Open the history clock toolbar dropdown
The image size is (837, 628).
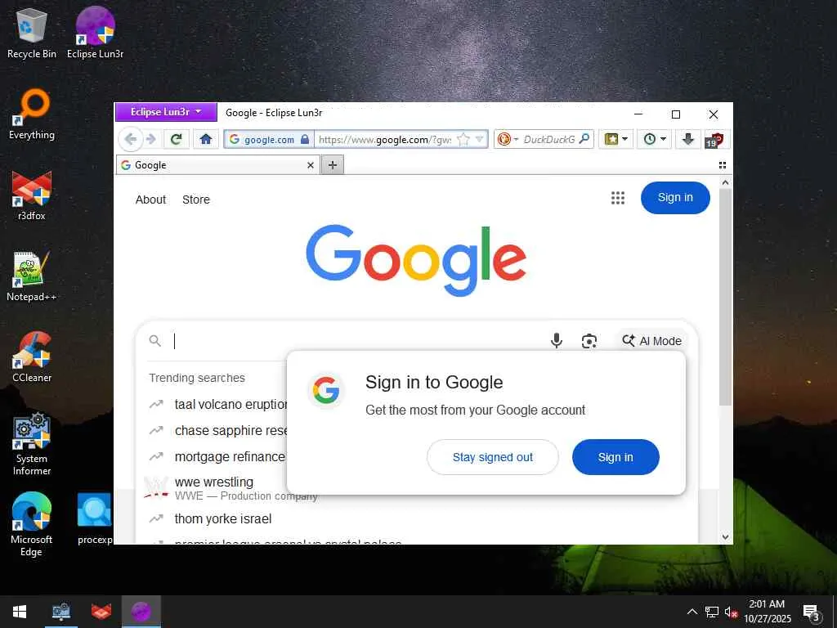[x=655, y=139]
